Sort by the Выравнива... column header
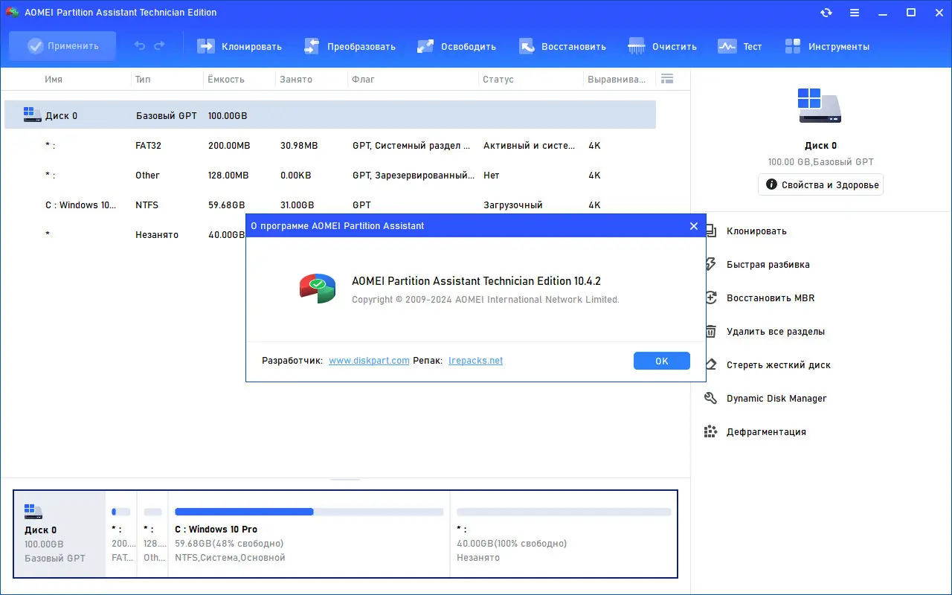Image resolution: width=952 pixels, height=595 pixels. tap(617, 80)
